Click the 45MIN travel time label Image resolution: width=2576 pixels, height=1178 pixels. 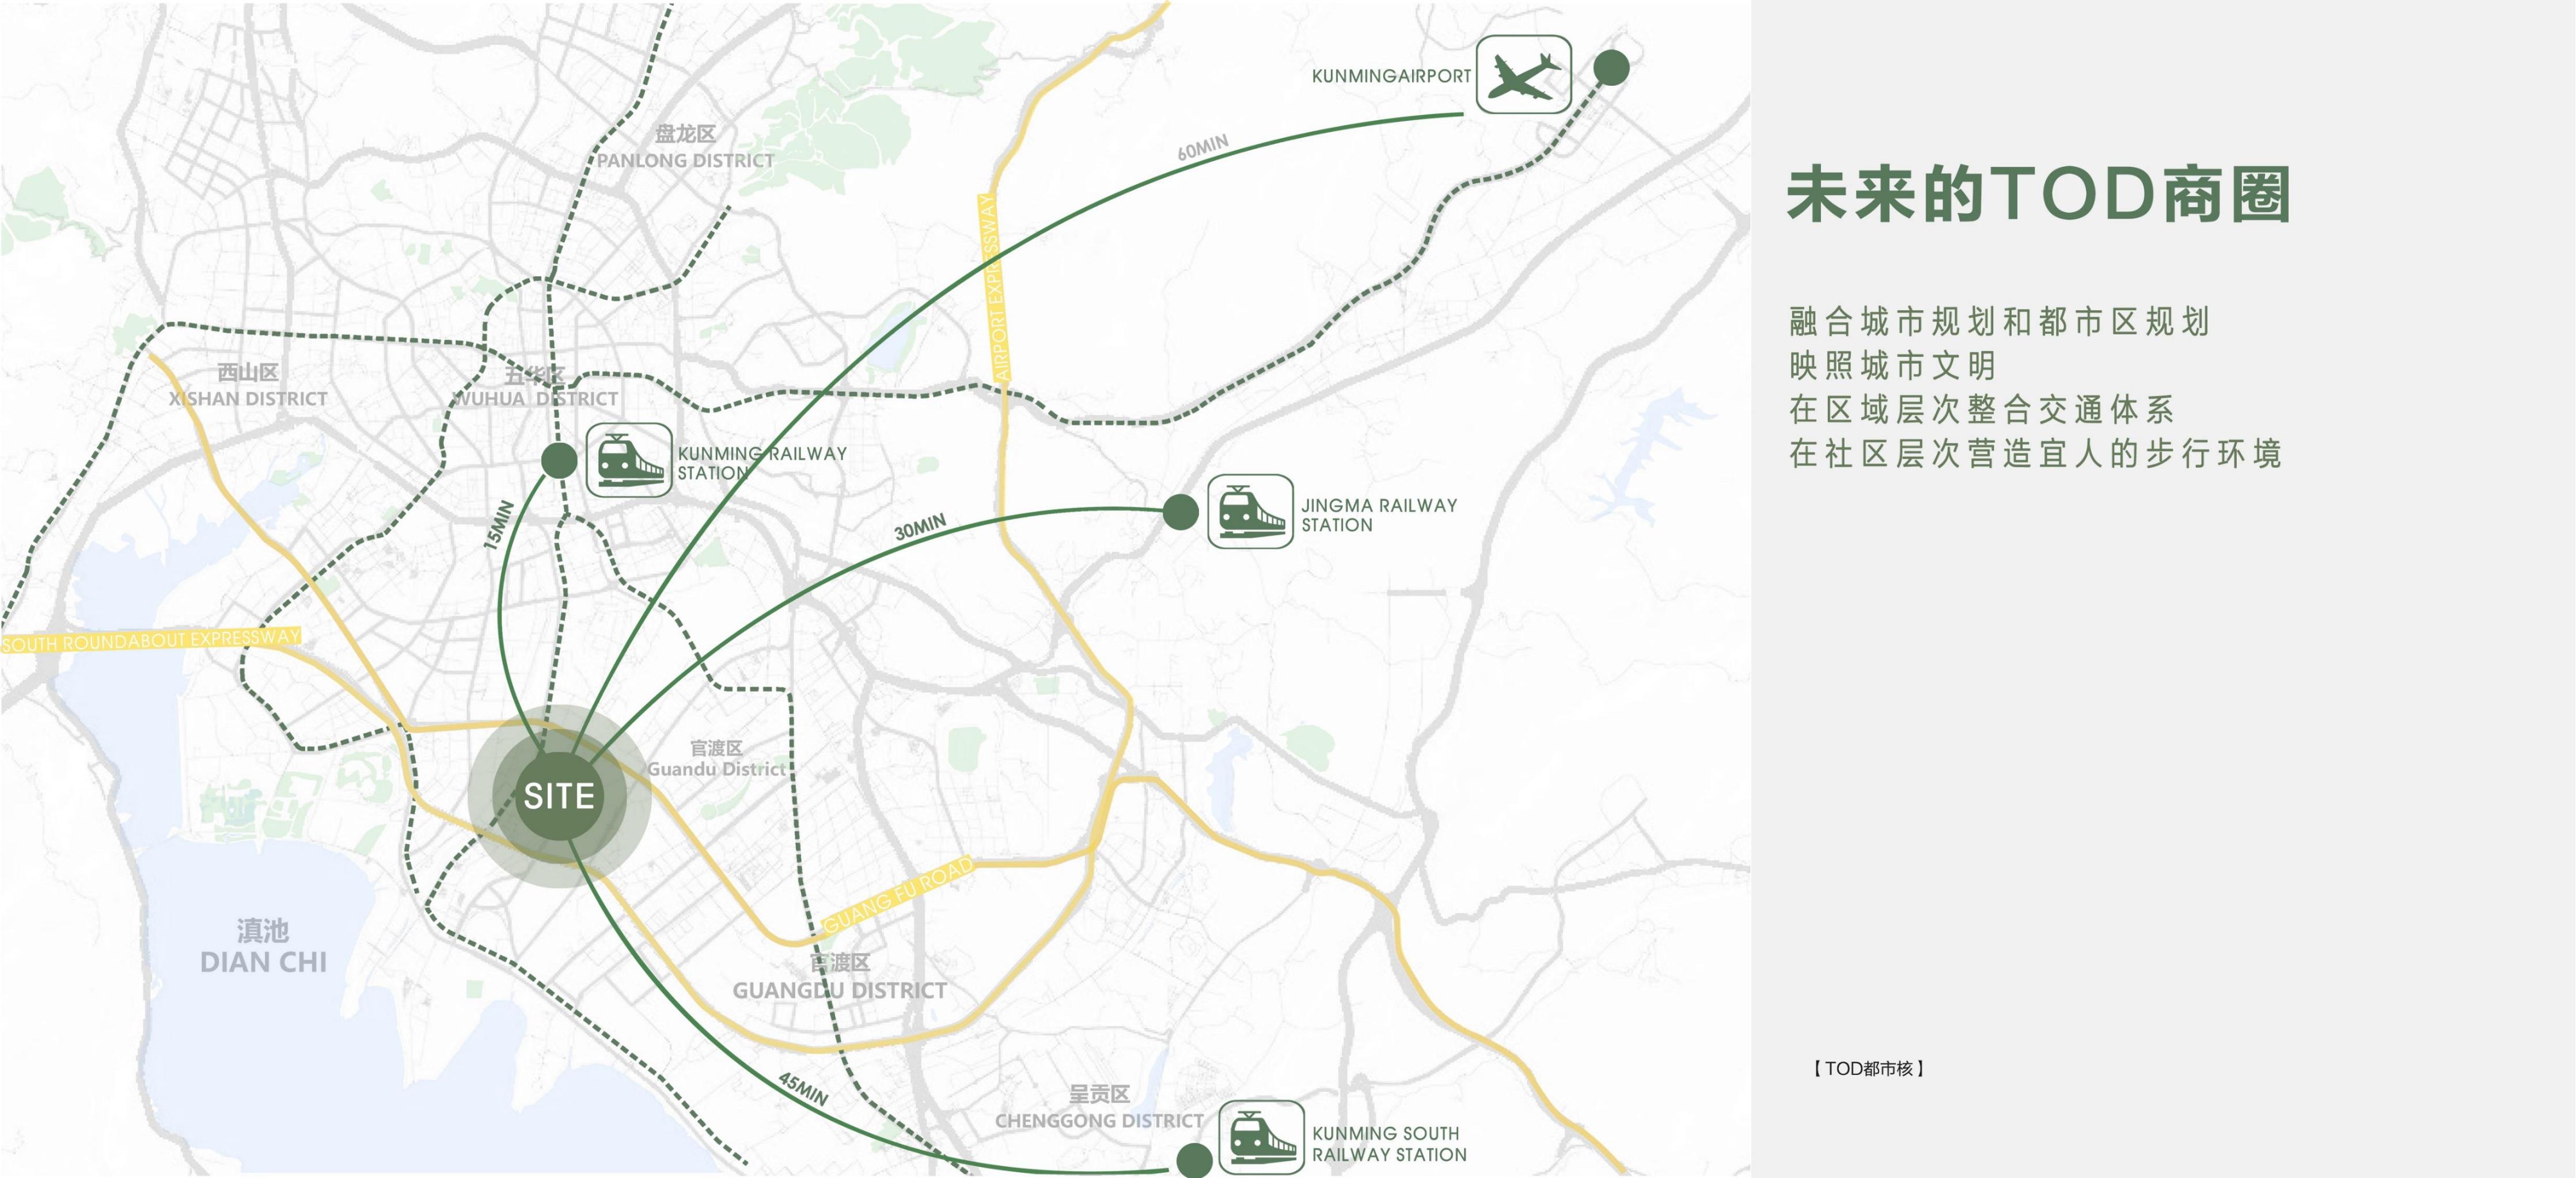(x=803, y=1089)
